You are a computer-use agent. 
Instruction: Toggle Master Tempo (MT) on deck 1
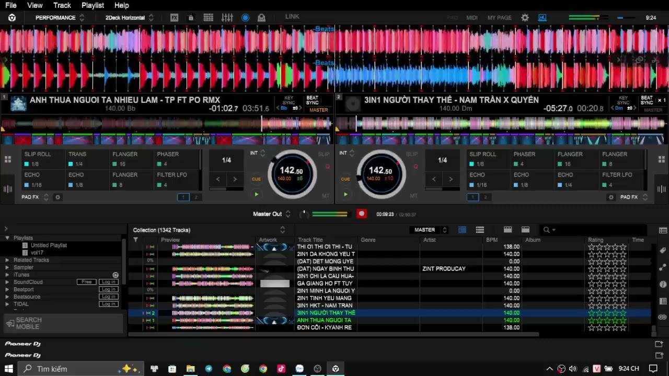click(326, 196)
